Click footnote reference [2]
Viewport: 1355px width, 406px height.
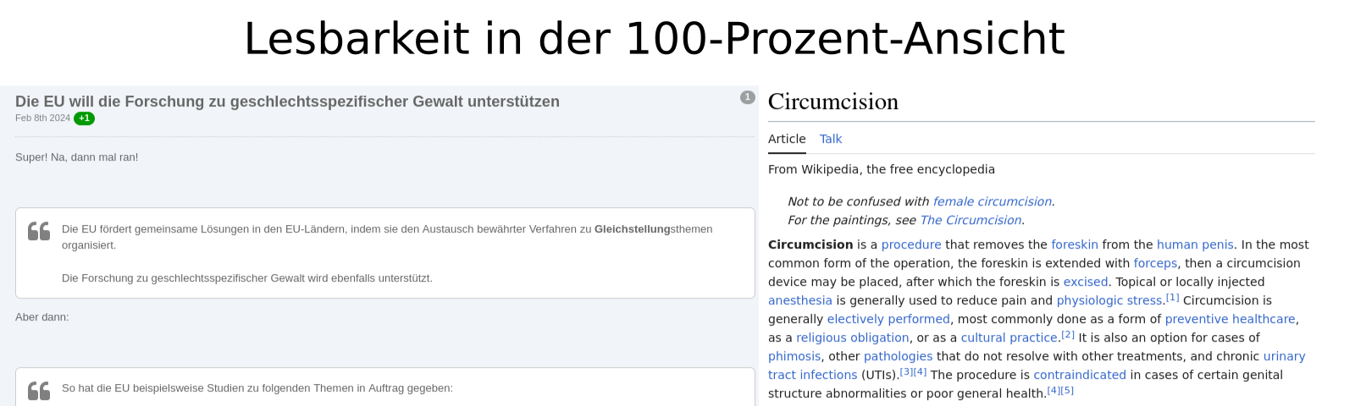(1068, 335)
